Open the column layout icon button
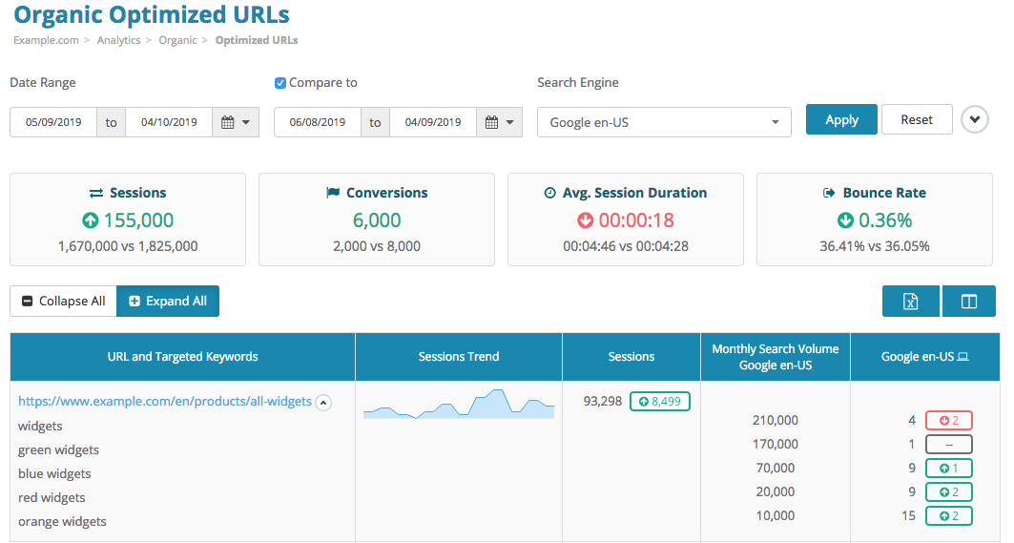Viewport: 1014px width, 543px height. tap(968, 302)
